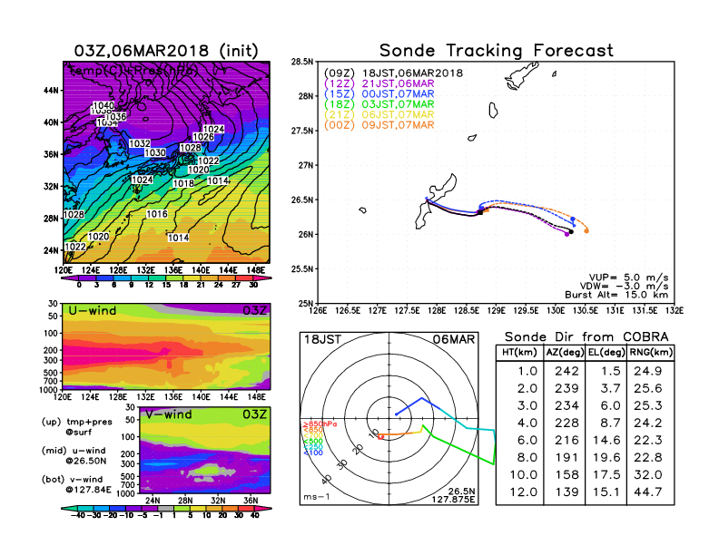This screenshot has width=719, height=555.
Task: Select the orange "(00Z) 09JST,07MAR" legend entry
Action: pyautogui.click(x=379, y=125)
